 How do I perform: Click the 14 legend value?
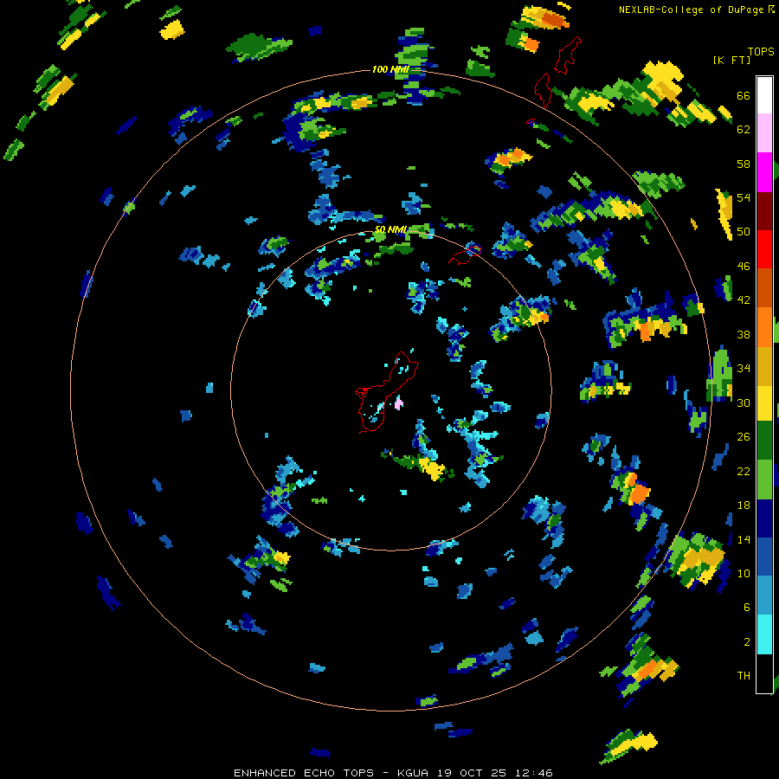coord(744,539)
